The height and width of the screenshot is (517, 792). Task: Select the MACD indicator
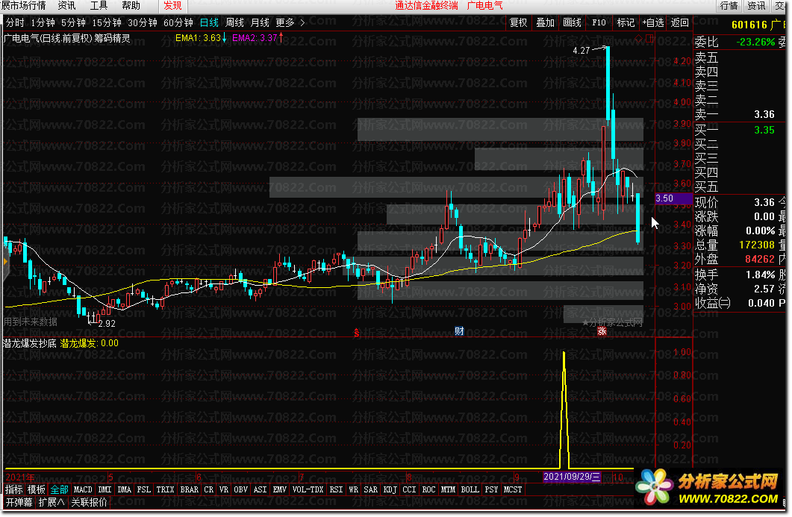(x=83, y=489)
